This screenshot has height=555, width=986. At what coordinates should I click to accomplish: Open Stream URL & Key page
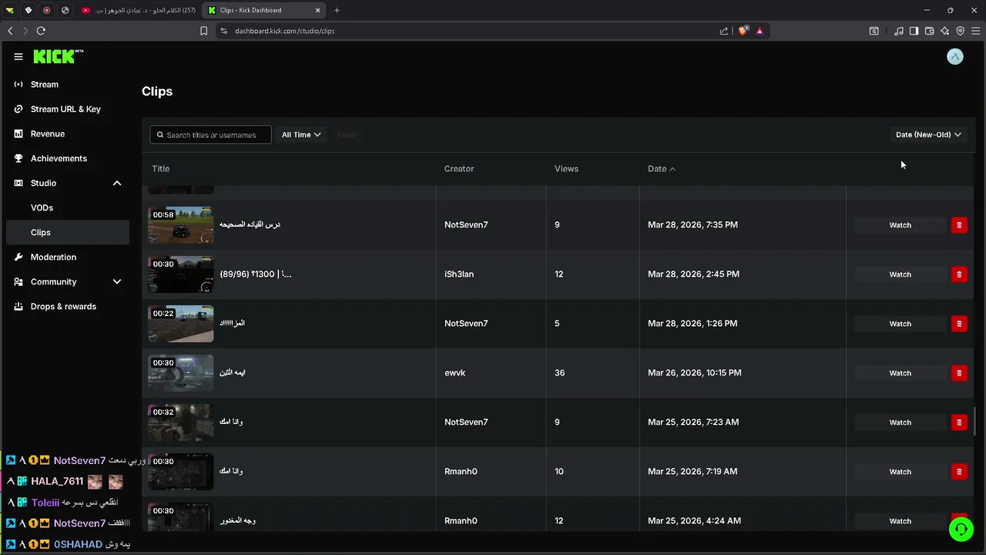(65, 109)
